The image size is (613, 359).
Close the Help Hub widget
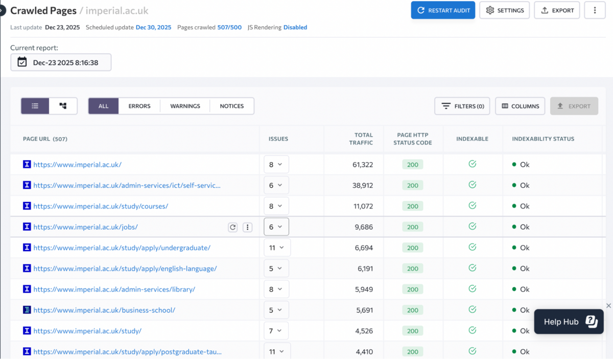click(x=608, y=306)
